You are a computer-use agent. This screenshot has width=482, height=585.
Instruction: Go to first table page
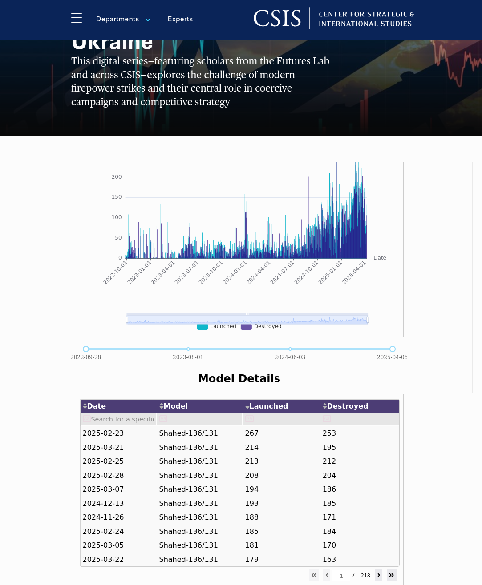(x=314, y=575)
